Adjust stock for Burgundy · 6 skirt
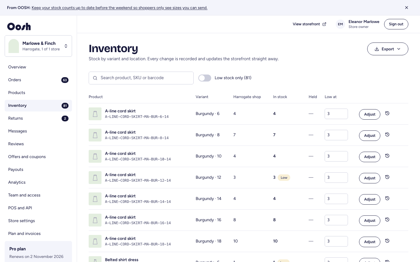Image resolution: width=420 pixels, height=262 pixels. tap(370, 114)
